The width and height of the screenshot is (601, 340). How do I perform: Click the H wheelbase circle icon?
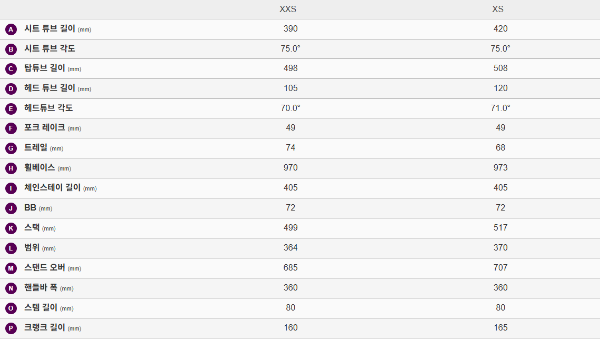[x=11, y=168]
